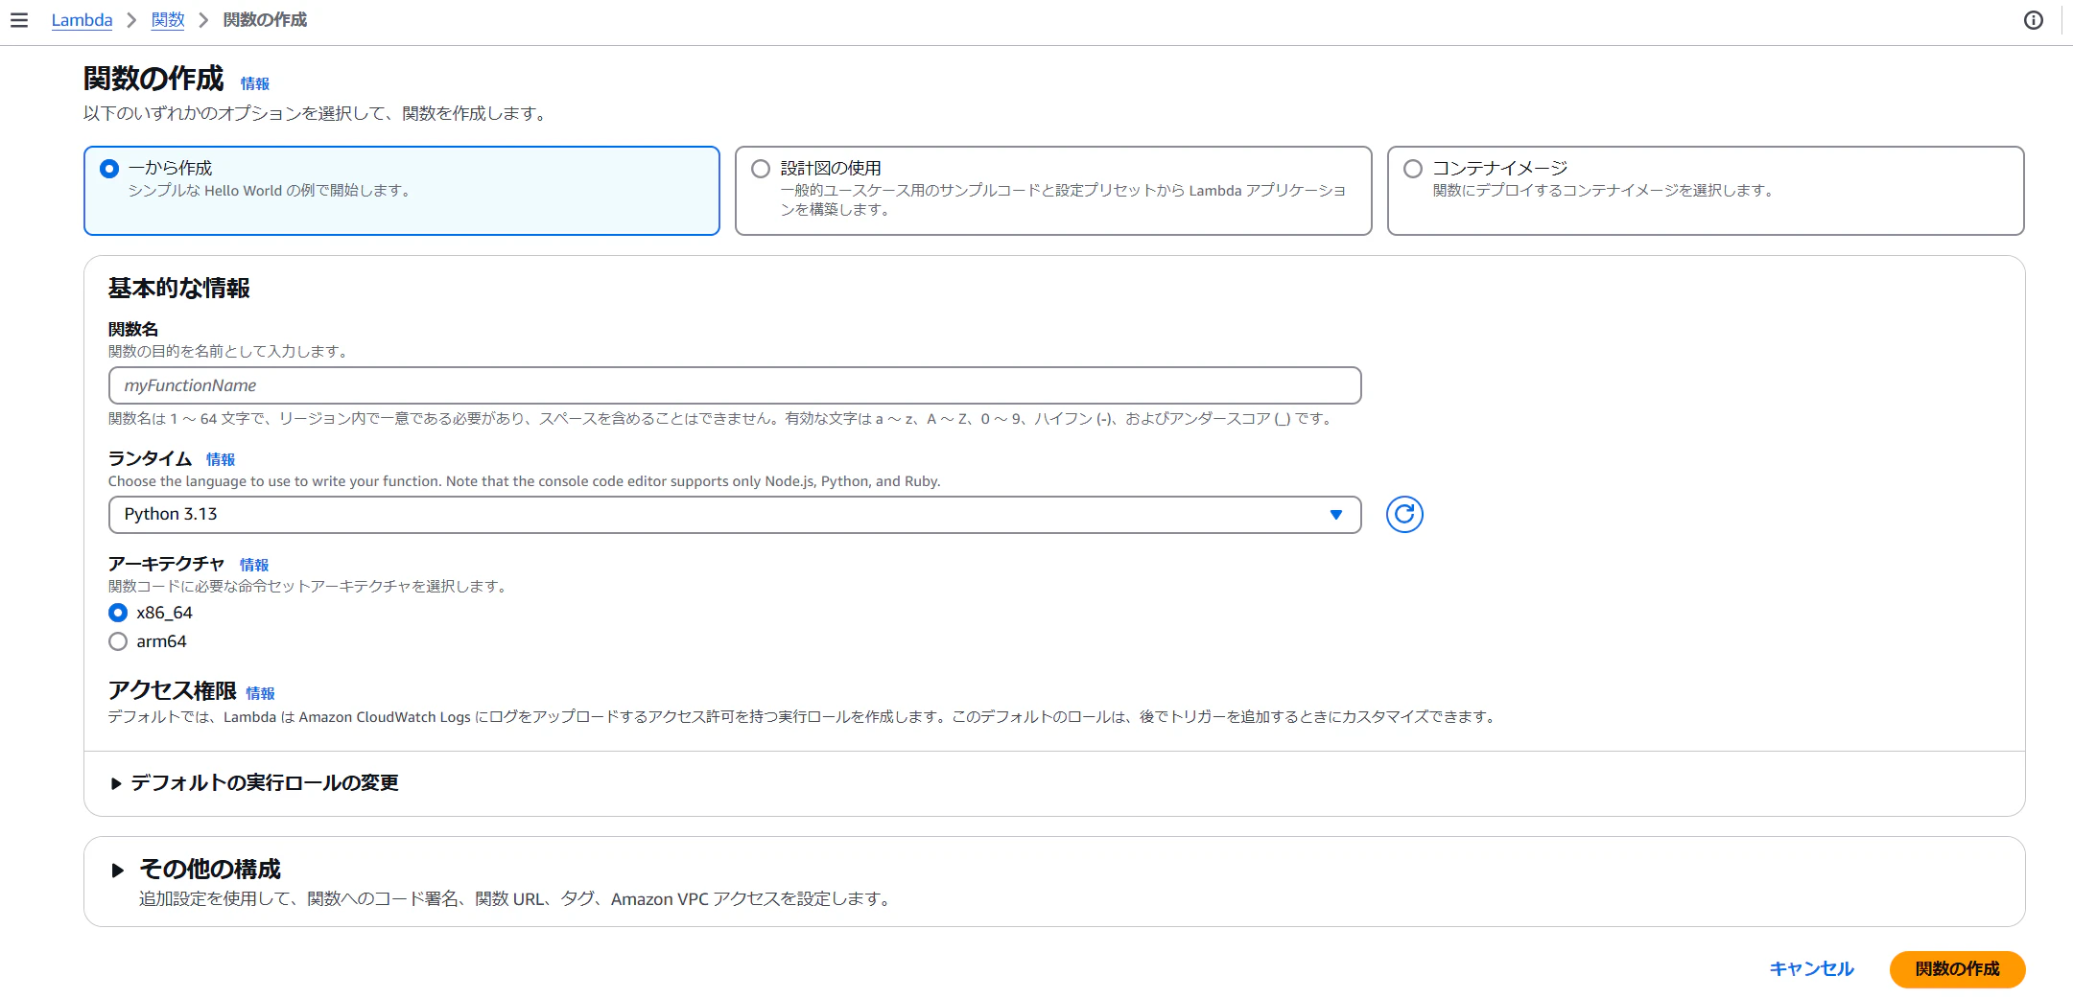Expand デフォルトの実行ロールの変更 section
The height and width of the screenshot is (999, 2073).
pos(255,783)
